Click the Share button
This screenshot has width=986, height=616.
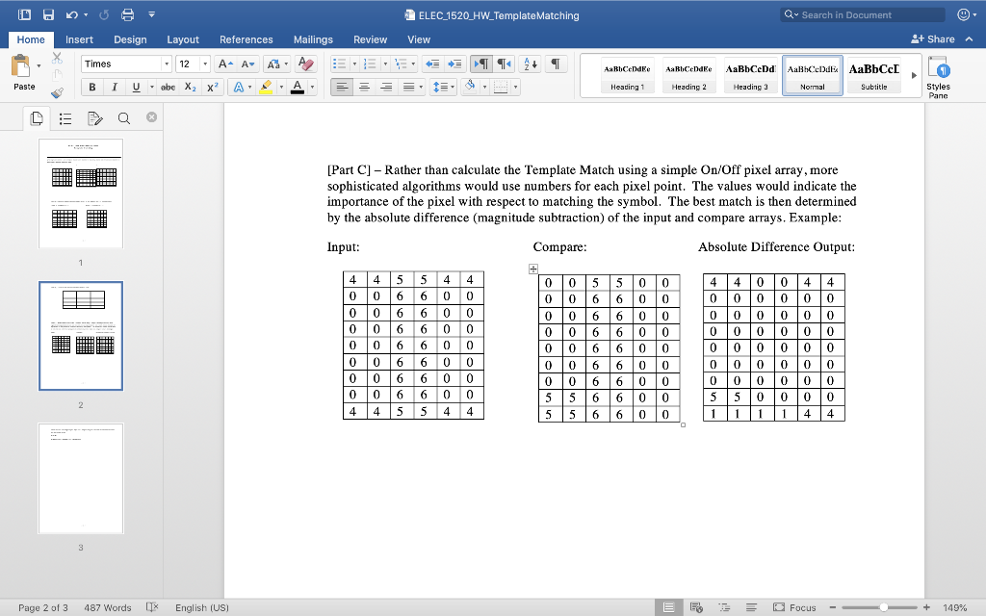click(x=933, y=38)
